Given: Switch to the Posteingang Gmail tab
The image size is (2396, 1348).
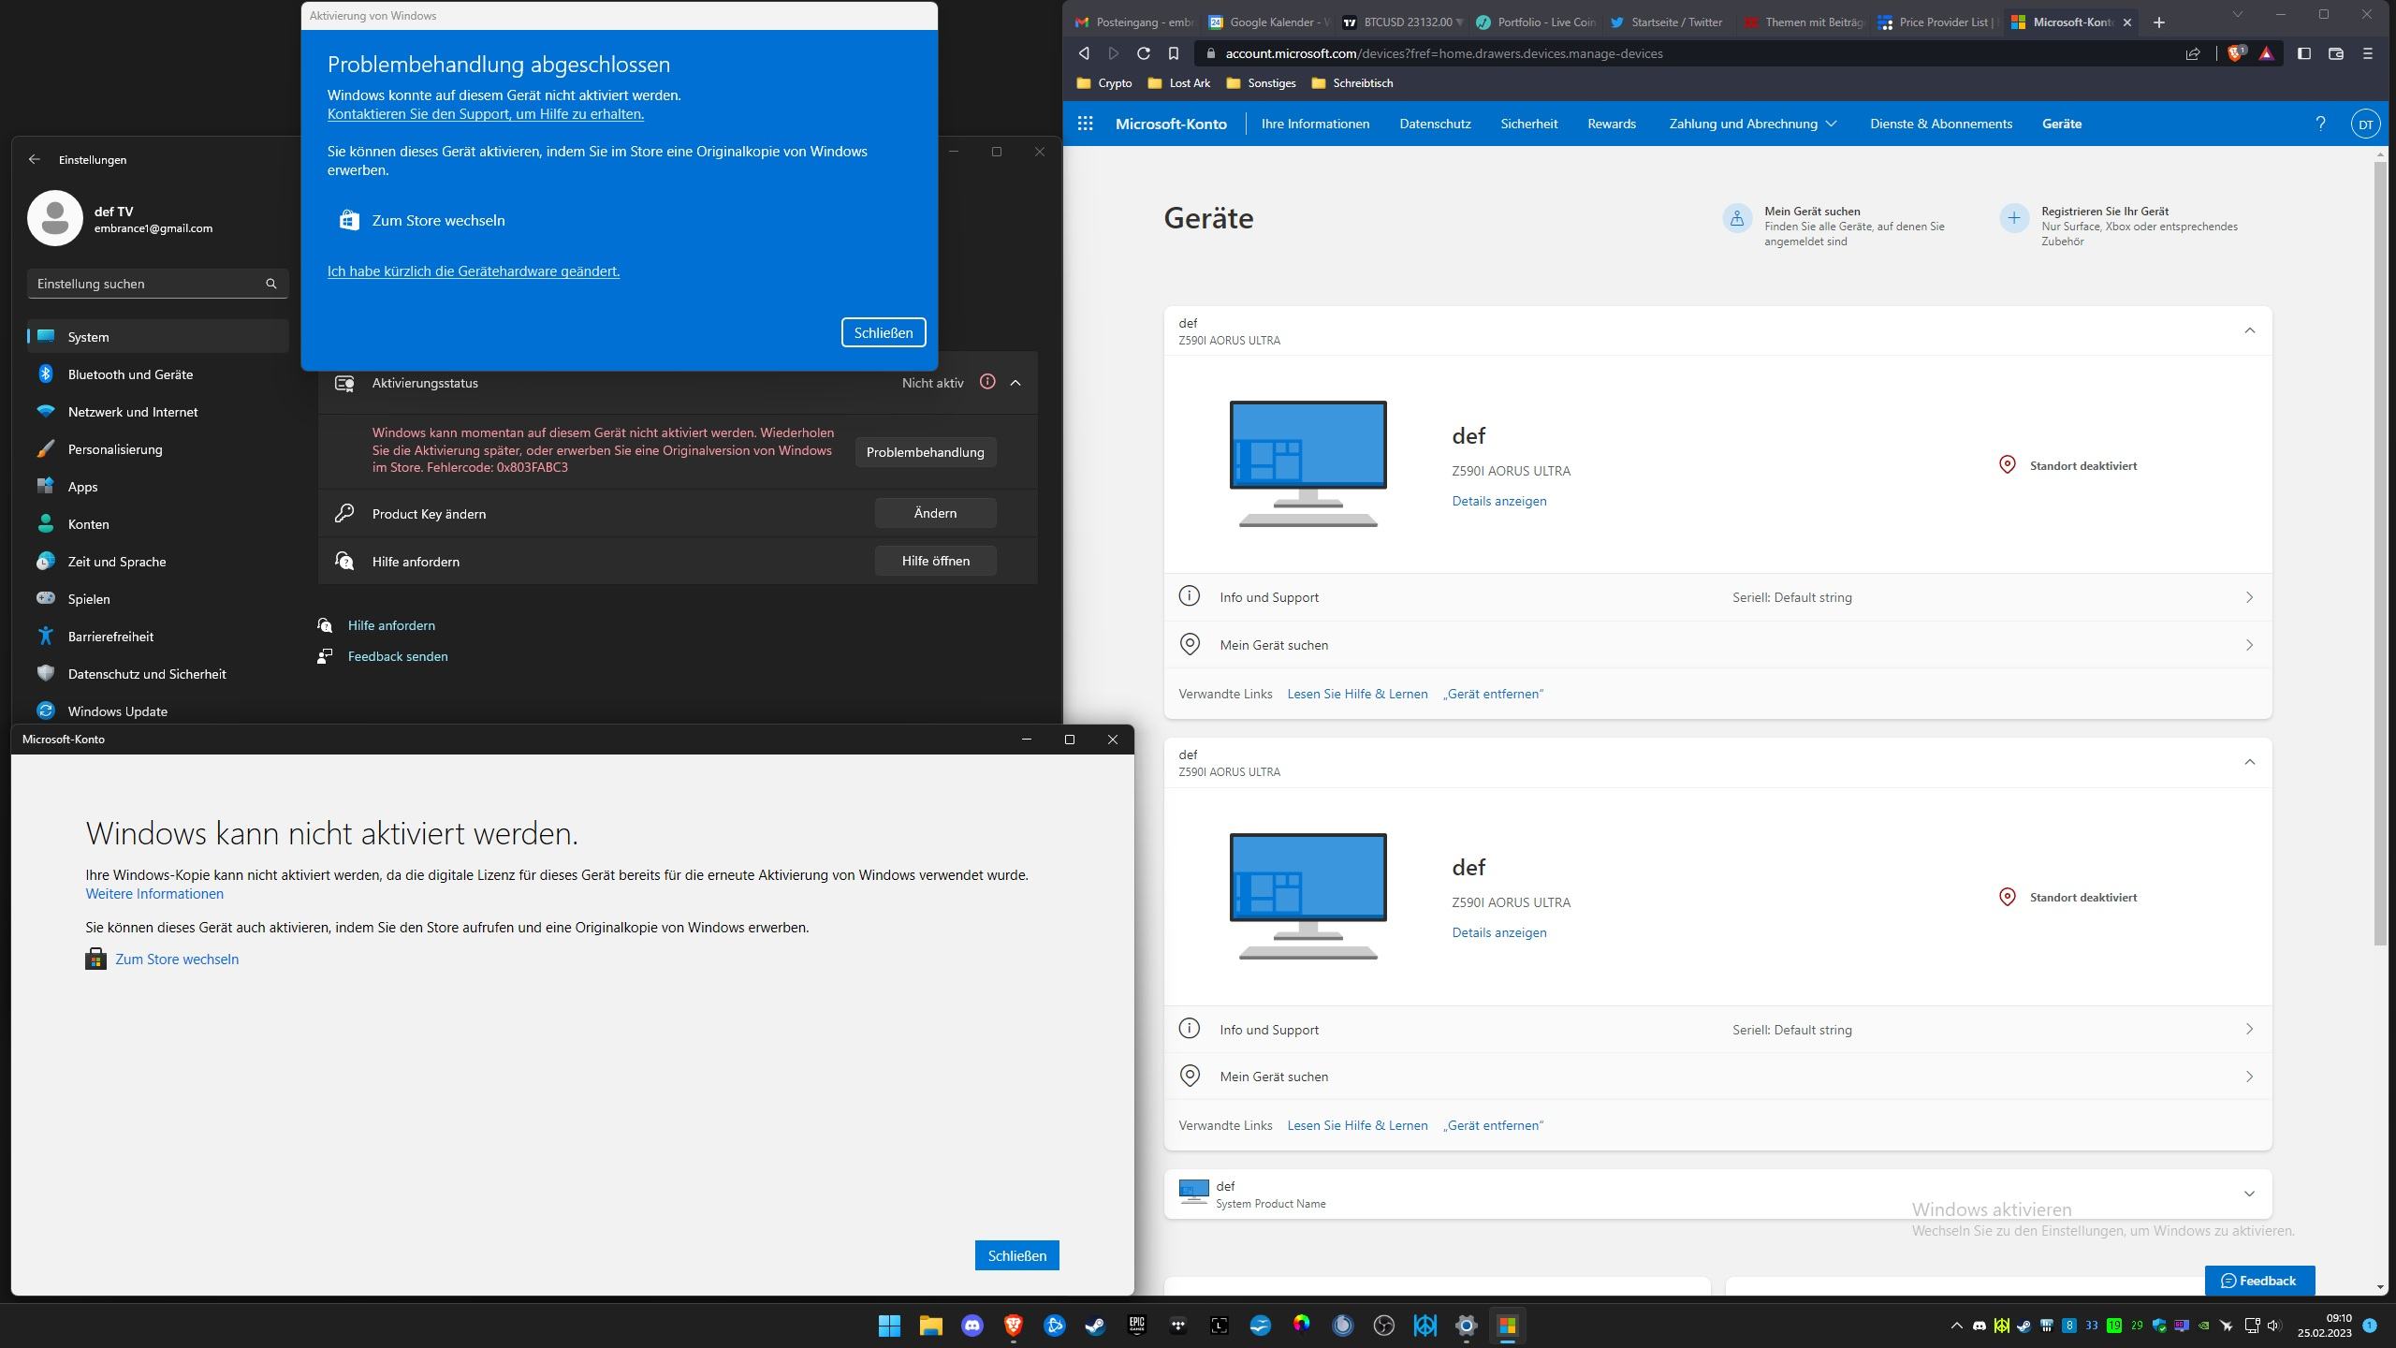Looking at the screenshot, I should pyautogui.click(x=1133, y=22).
